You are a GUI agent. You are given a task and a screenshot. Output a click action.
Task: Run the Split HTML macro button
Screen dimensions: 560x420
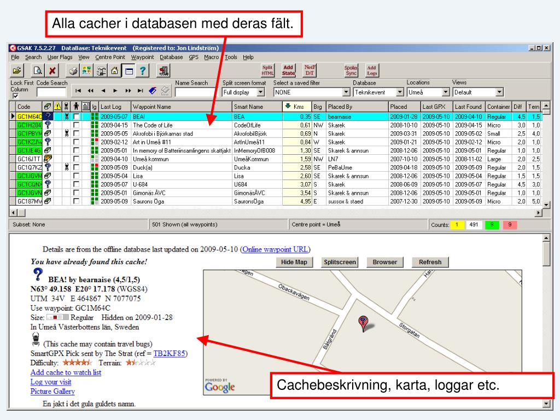[x=267, y=71]
